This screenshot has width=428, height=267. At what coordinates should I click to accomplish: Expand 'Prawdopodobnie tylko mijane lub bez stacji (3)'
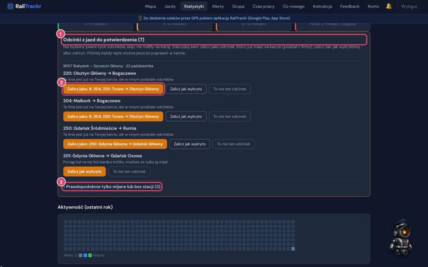pyautogui.click(x=112, y=187)
